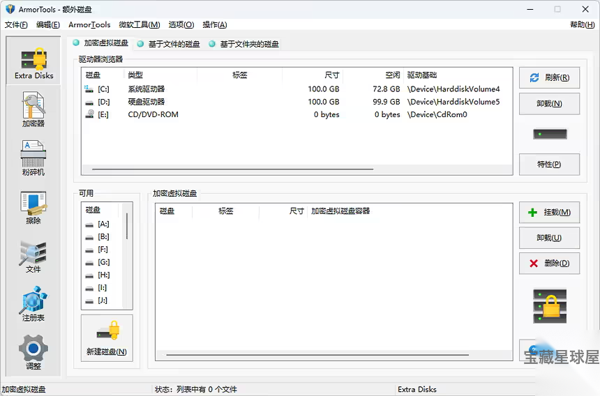Open the 文件(F) menu
The image size is (600, 396).
point(16,24)
